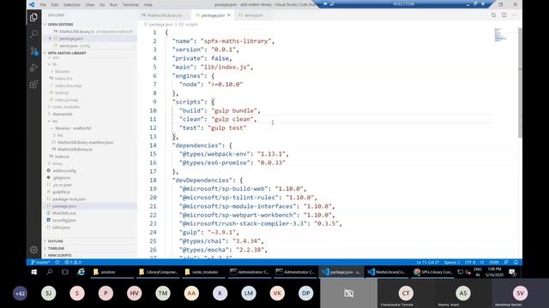Image resolution: width=549 pixels, height=308 pixels.
Task: Click the code minimap preview
Action: click(500, 35)
